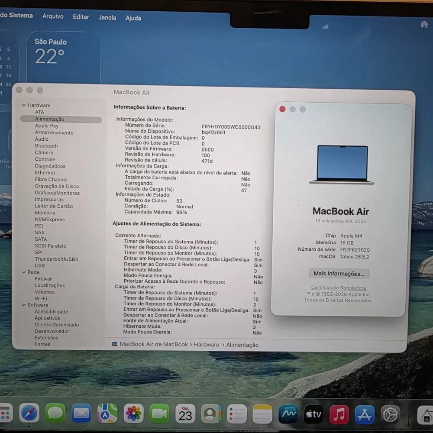The image size is (433, 433).
Task: Select Aplicativos under Software
Action: click(47, 318)
